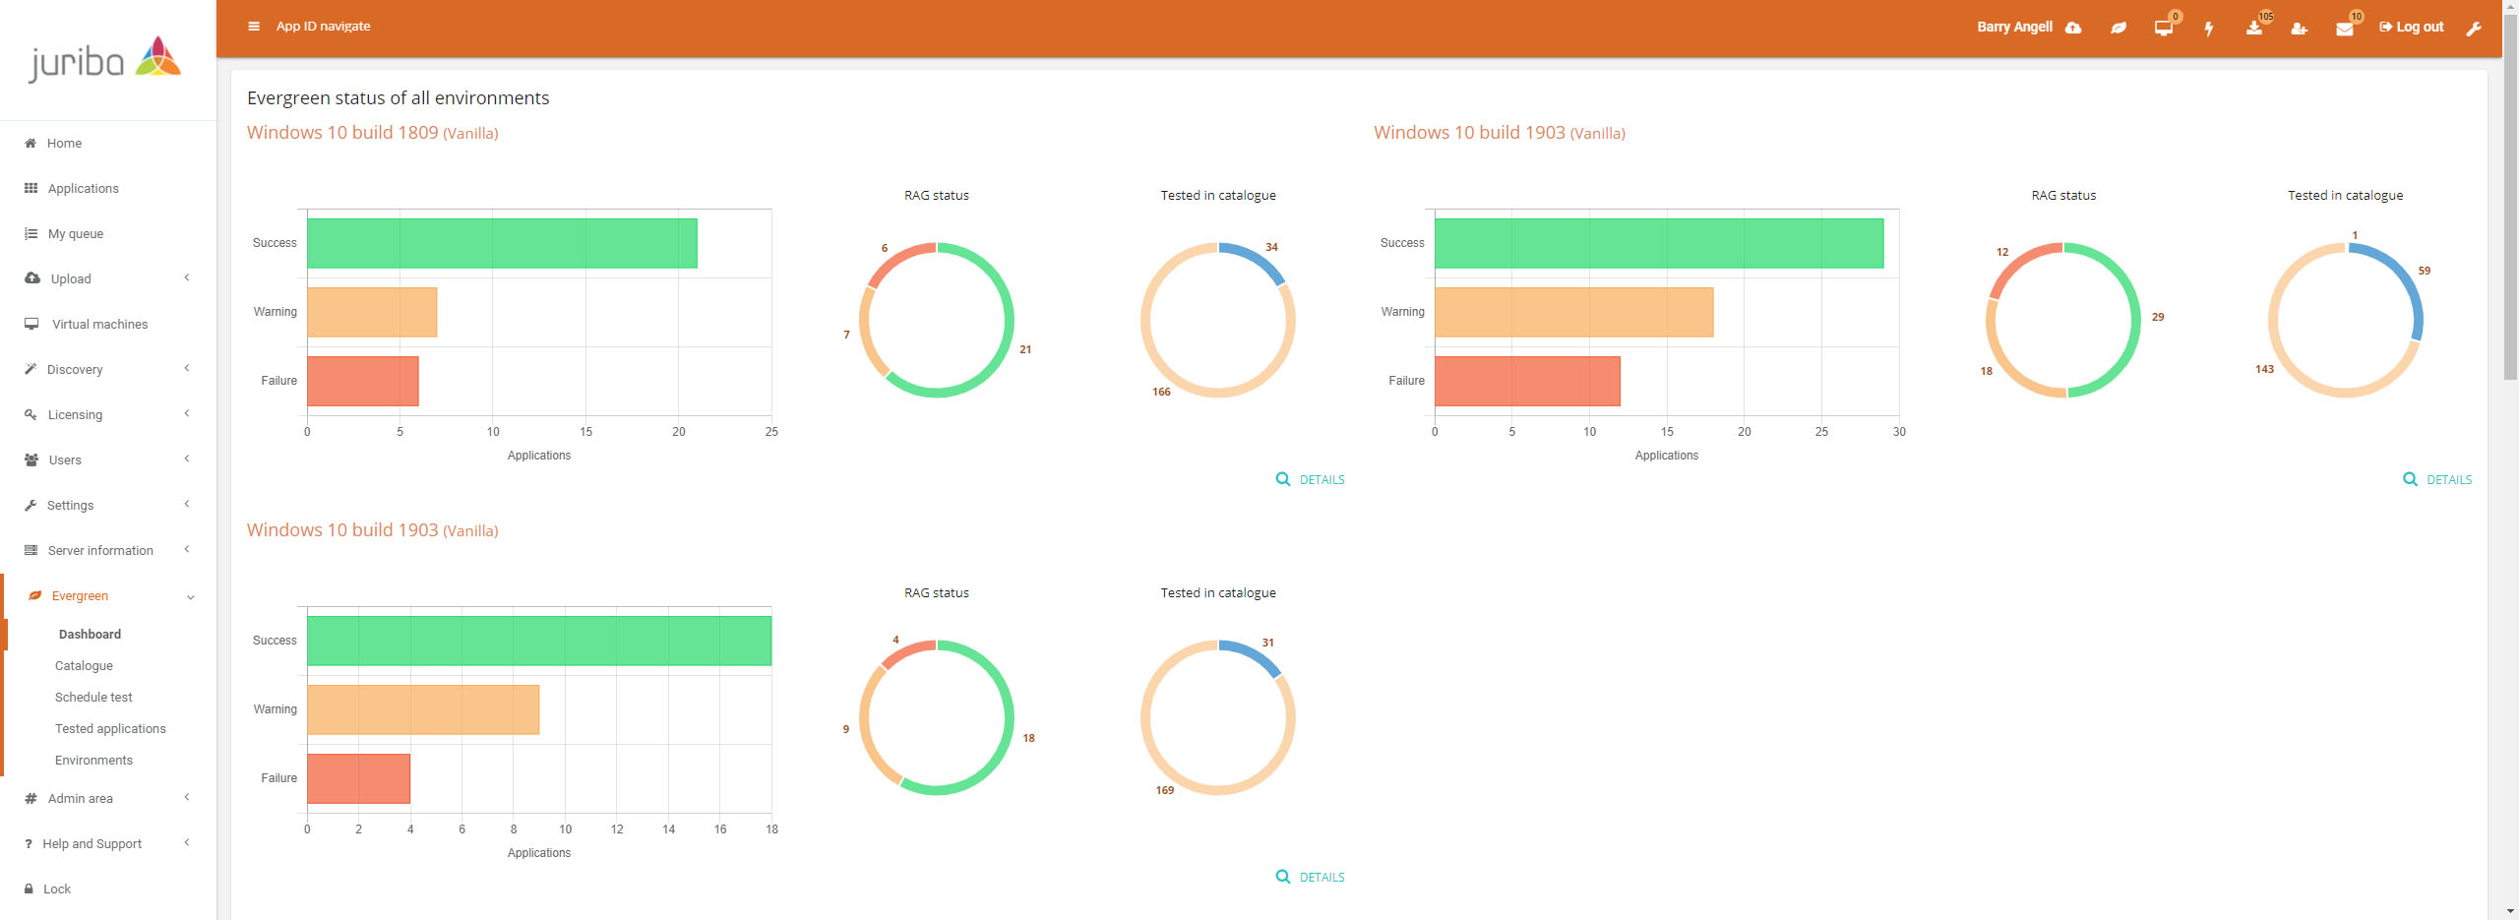Expand the Users sidebar section
This screenshot has width=2519, height=920.
(62, 460)
